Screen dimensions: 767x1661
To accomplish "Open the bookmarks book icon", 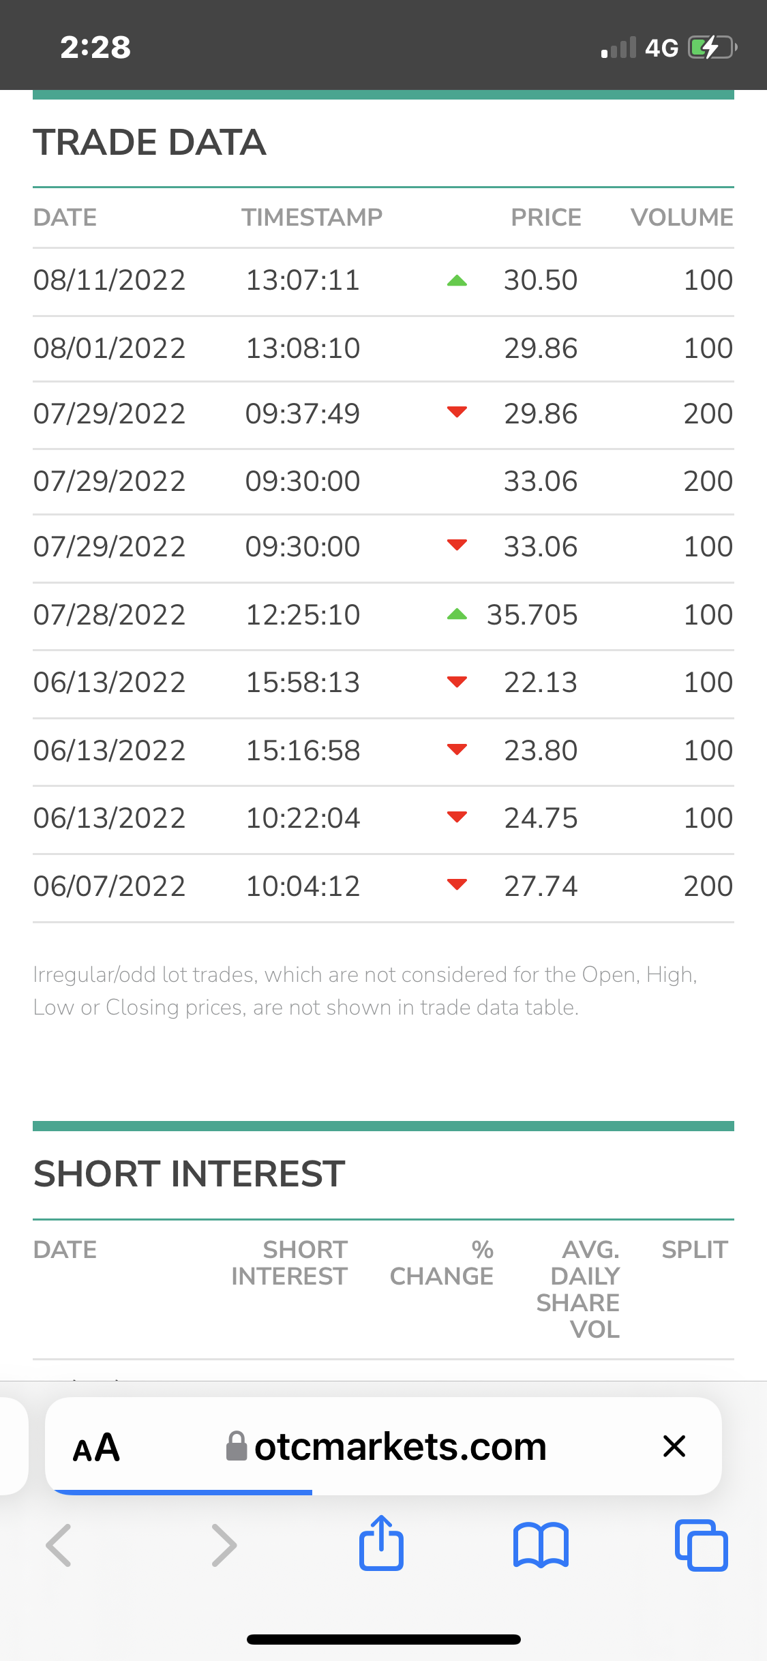I will 541,1546.
